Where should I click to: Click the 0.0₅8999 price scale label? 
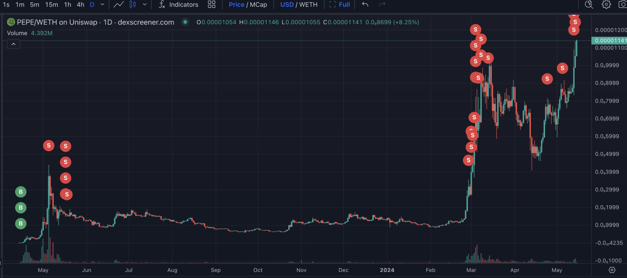point(607,83)
